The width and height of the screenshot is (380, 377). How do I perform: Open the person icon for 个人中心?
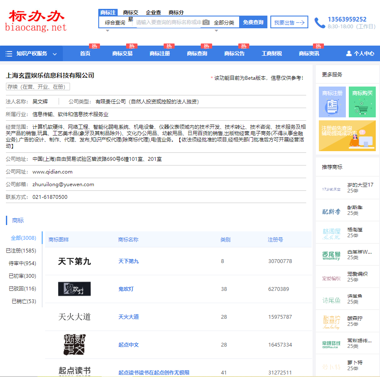point(349,53)
